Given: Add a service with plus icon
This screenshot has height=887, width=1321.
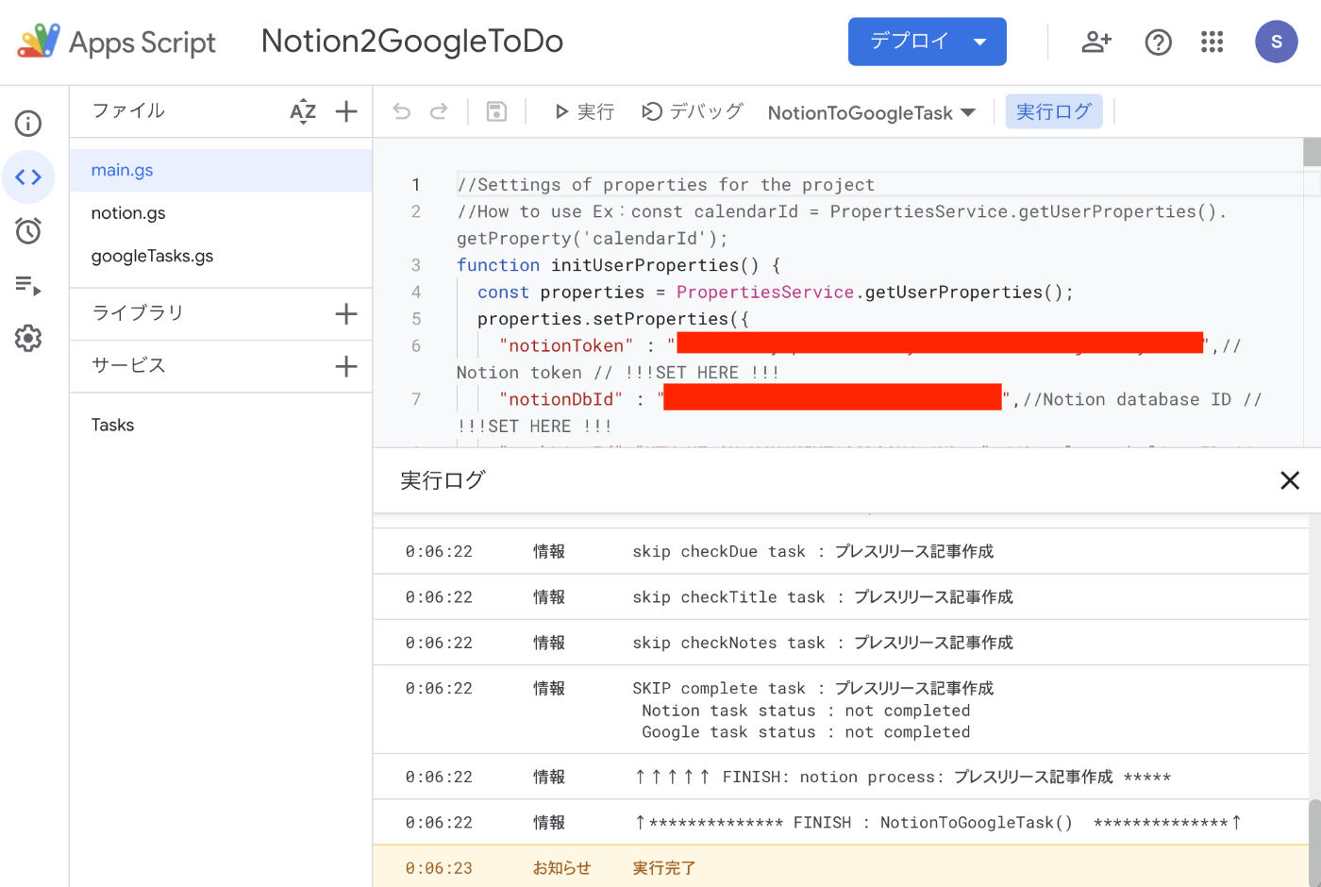Looking at the screenshot, I should click(346, 366).
